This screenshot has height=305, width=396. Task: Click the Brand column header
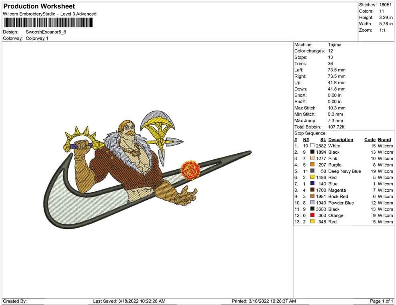click(384, 139)
